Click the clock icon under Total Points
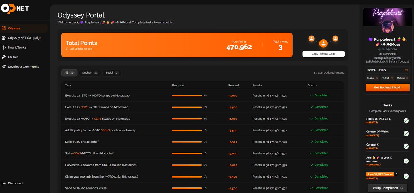Screen dimensions: 414x193 coord(67,49)
